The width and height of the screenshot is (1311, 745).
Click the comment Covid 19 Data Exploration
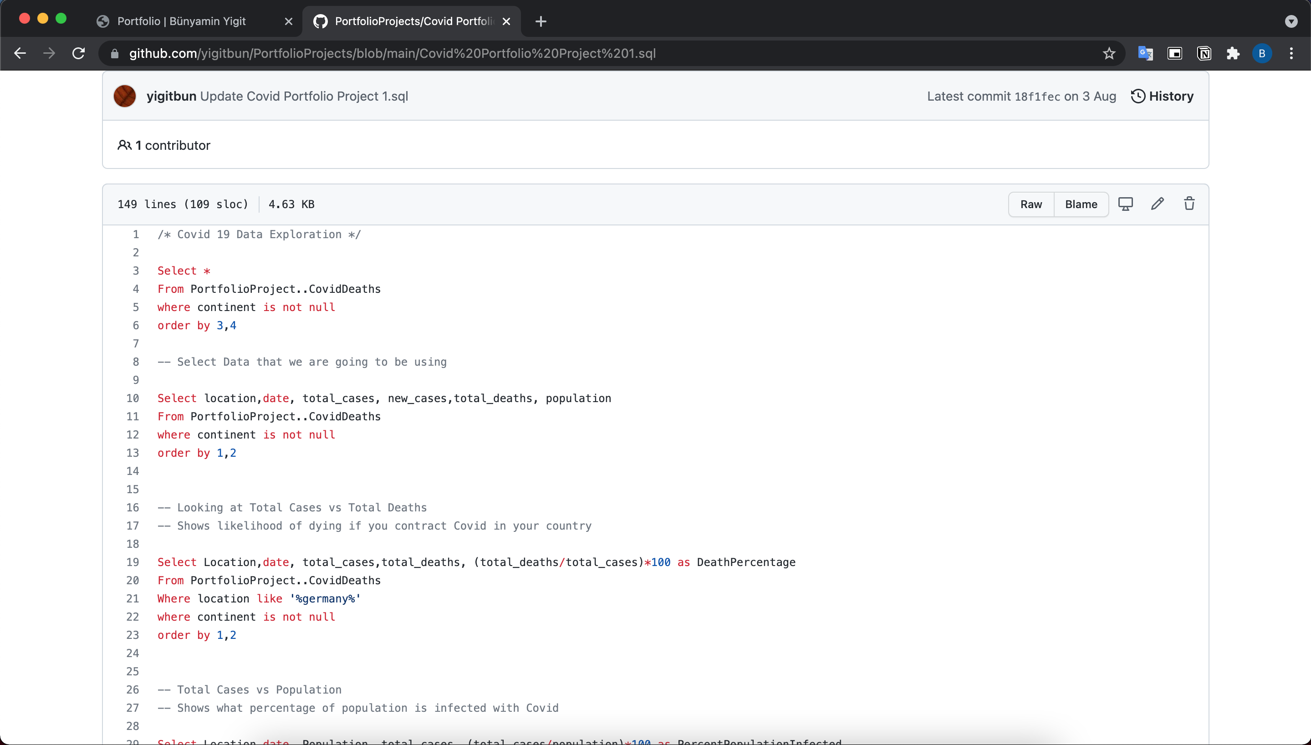pyautogui.click(x=260, y=235)
